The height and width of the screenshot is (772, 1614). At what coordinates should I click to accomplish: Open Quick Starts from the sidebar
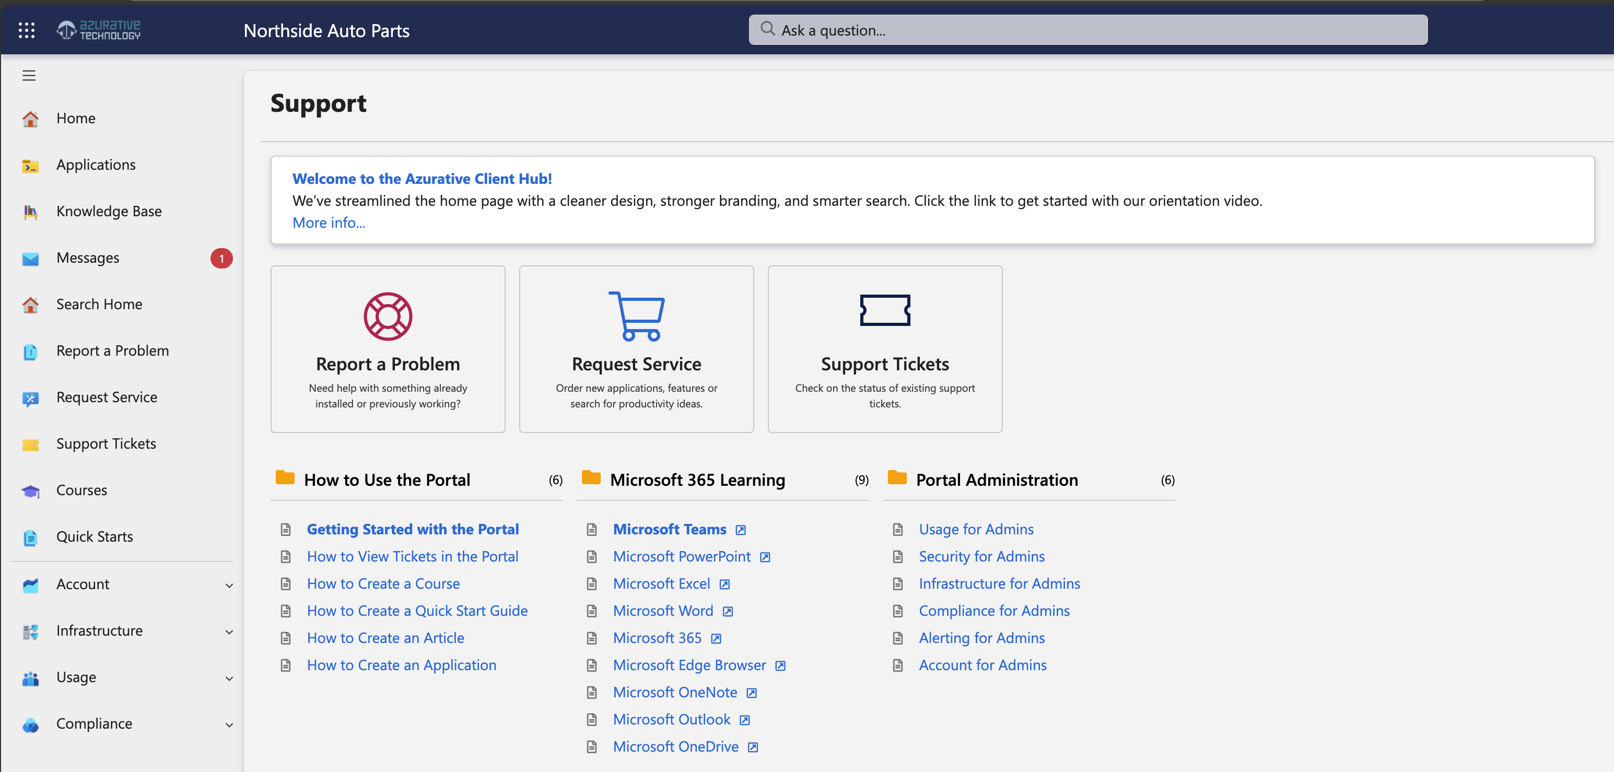[x=94, y=536]
